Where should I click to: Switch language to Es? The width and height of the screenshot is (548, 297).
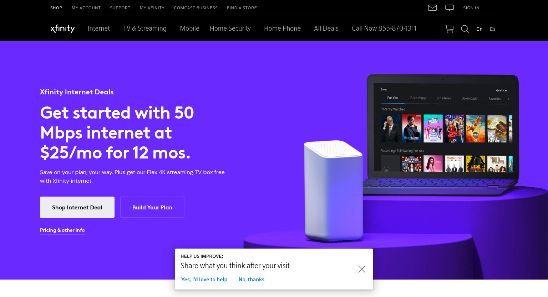tap(493, 29)
